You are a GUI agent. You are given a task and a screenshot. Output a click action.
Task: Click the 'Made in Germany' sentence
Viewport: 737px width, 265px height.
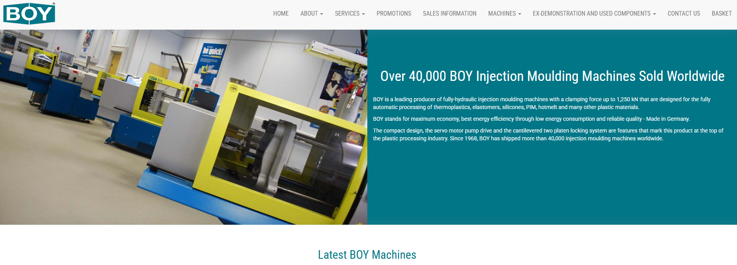[x=531, y=119]
